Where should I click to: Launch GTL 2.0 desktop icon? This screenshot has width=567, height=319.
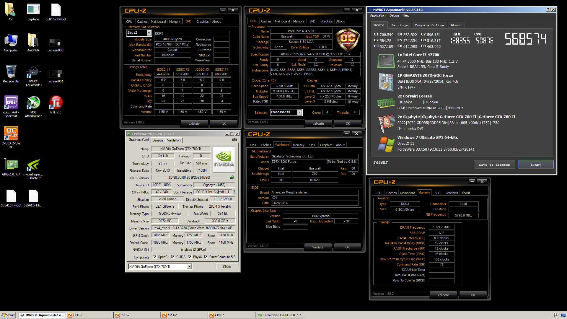click(56, 105)
